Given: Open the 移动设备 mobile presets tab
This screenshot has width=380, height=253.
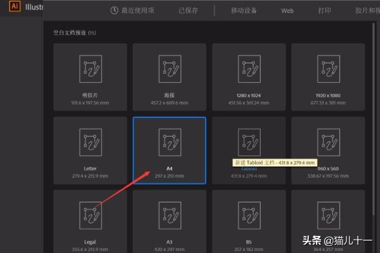Looking at the screenshot, I should coord(244,10).
